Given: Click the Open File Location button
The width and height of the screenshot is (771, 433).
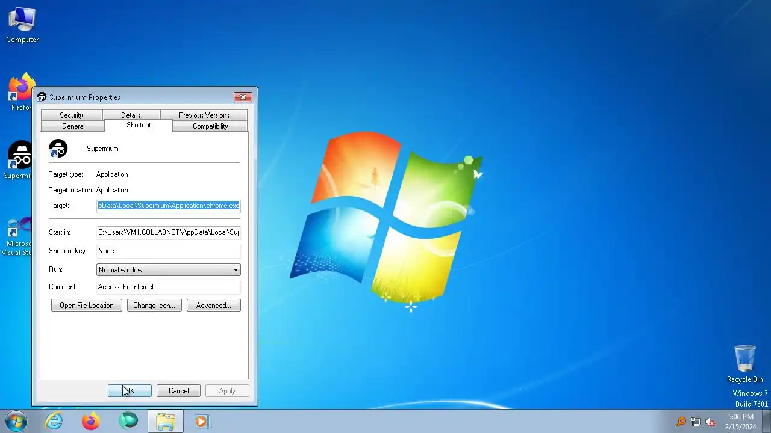Looking at the screenshot, I should click(87, 306).
